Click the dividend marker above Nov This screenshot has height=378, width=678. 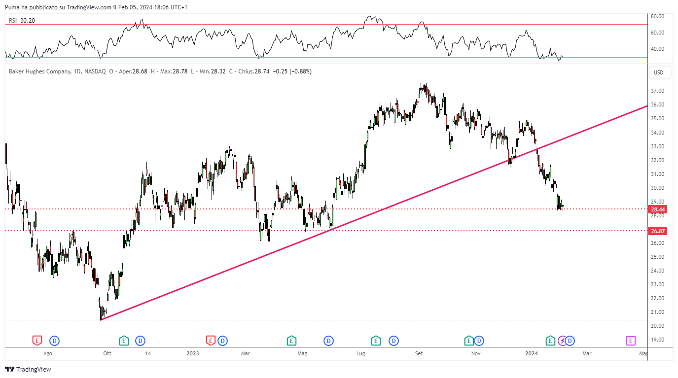pyautogui.click(x=479, y=340)
